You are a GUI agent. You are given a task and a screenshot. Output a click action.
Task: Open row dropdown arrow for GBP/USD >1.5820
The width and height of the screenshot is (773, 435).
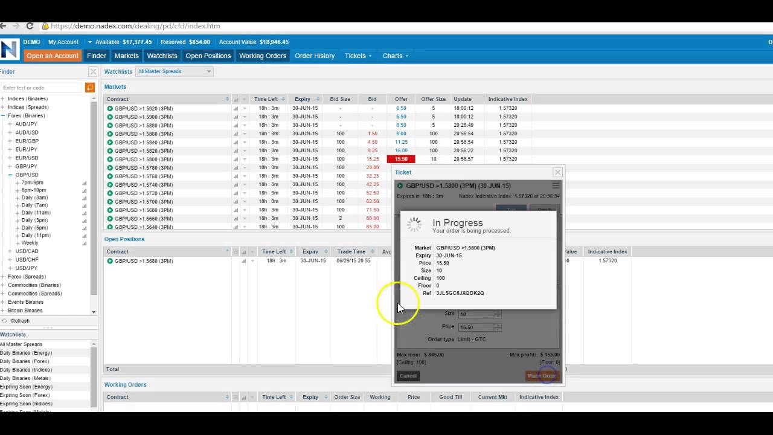(x=245, y=150)
